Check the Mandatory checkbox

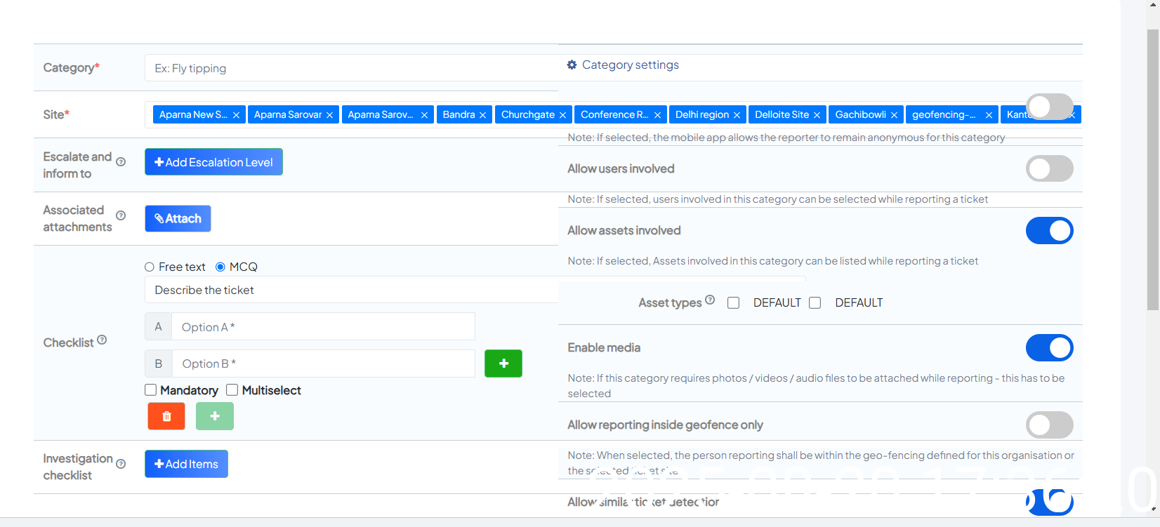tap(151, 390)
